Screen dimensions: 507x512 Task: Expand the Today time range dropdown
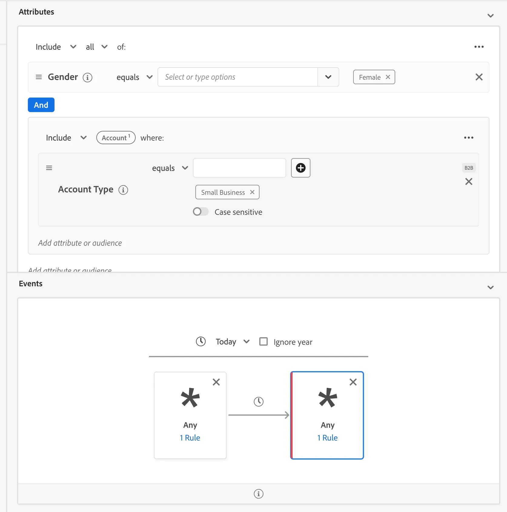tap(233, 342)
